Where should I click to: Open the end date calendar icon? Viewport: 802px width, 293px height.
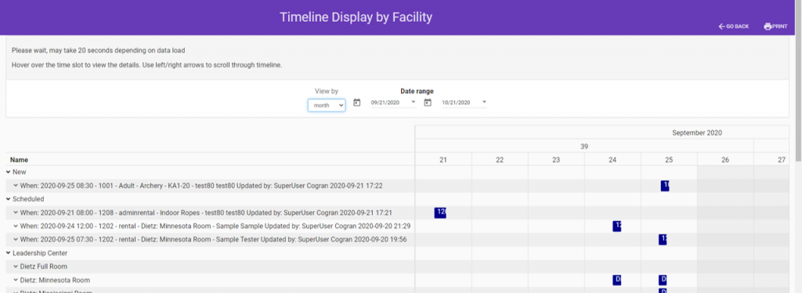(428, 103)
